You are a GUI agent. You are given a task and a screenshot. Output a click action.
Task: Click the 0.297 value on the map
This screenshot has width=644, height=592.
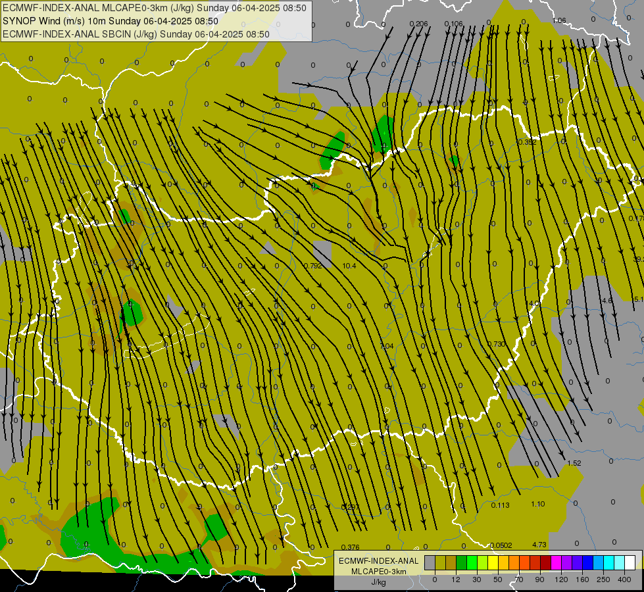click(349, 507)
